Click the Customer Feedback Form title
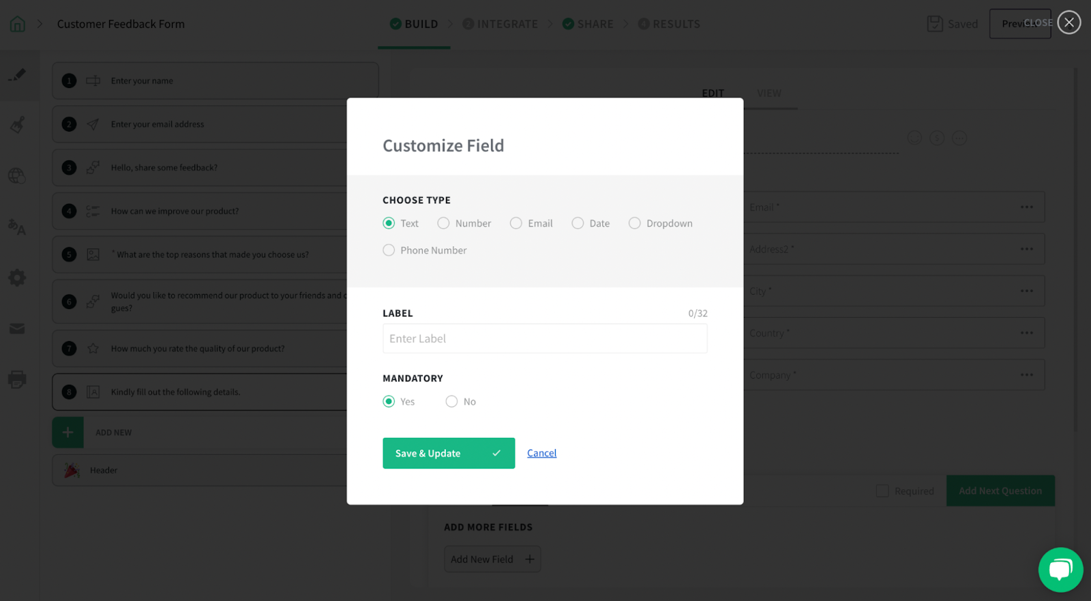Image resolution: width=1091 pixels, height=601 pixels. [x=121, y=24]
